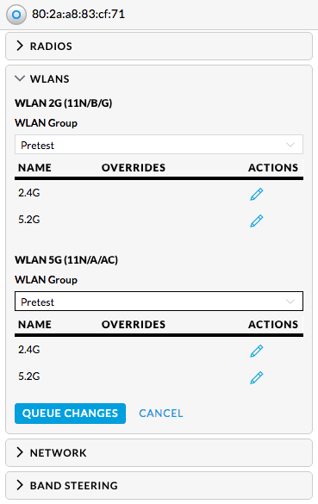The height and width of the screenshot is (504, 318).
Task: Click the device status circle icon
Action: (16, 15)
